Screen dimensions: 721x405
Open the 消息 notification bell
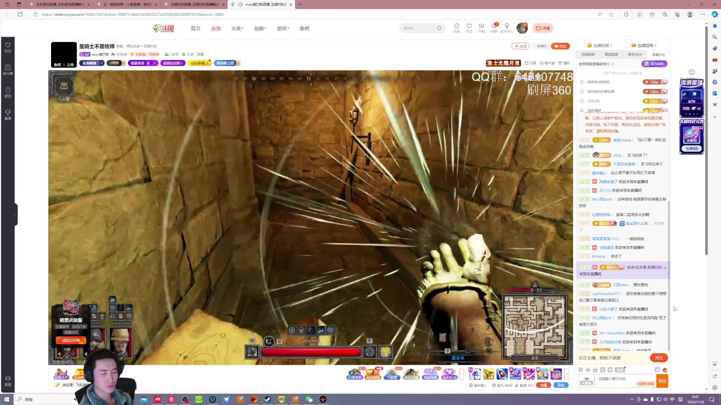click(x=494, y=28)
